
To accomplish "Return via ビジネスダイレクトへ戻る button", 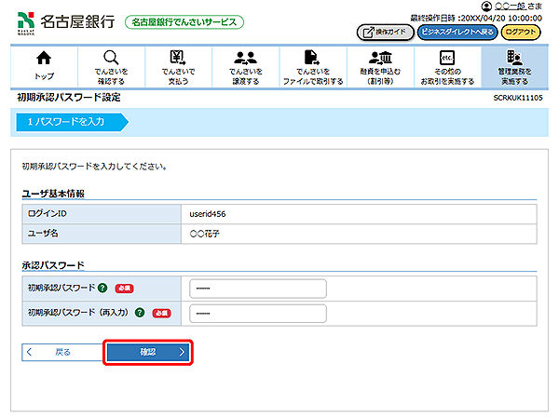I will tap(457, 32).
